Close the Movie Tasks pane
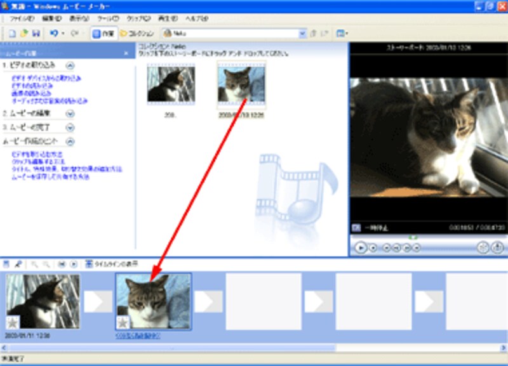Image resolution: width=508 pixels, height=366 pixels. point(126,53)
